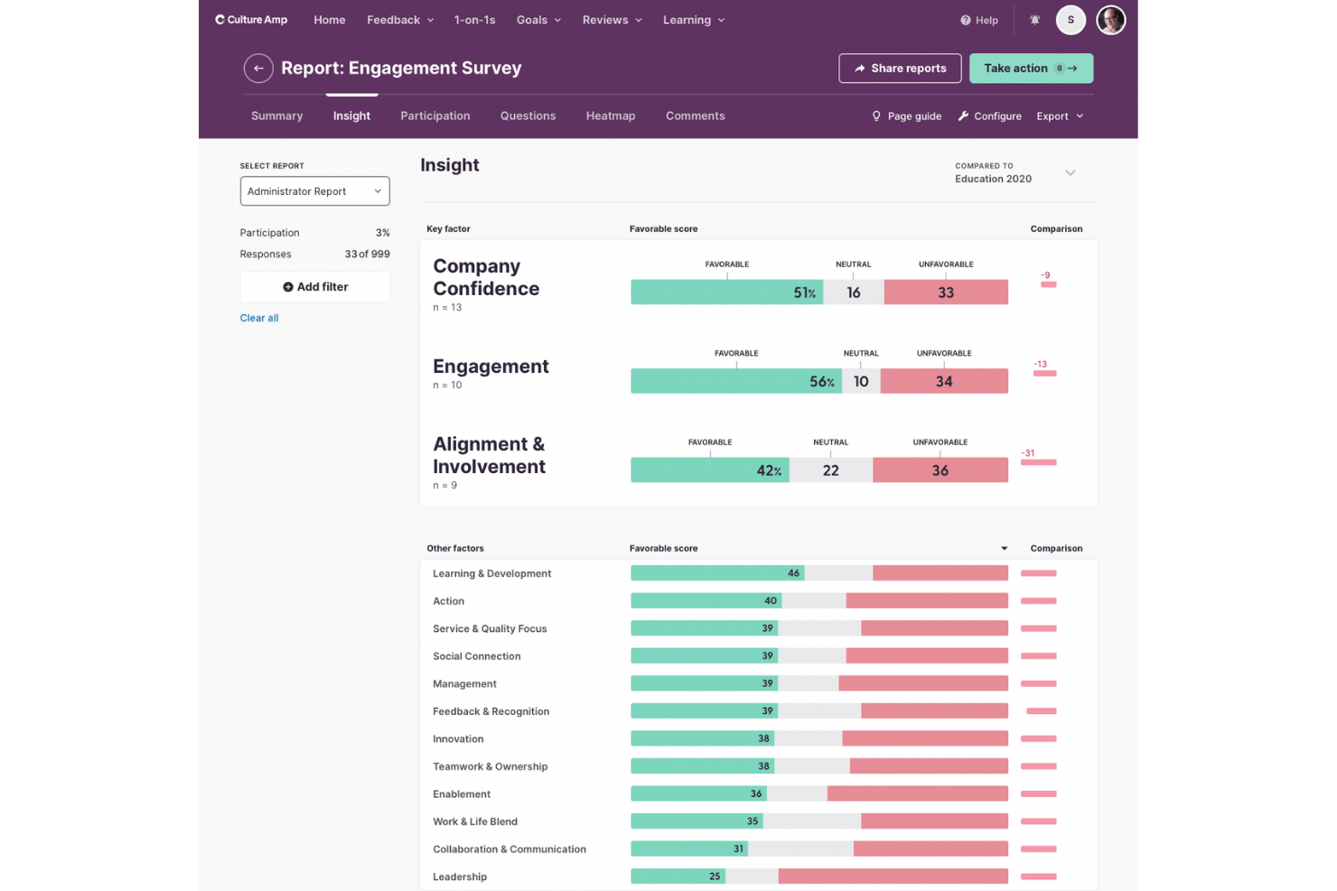Click Share reports button

coord(900,69)
